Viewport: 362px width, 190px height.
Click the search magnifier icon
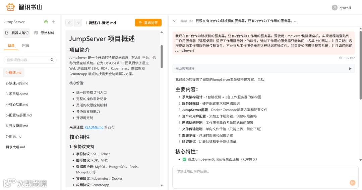coord(52,60)
